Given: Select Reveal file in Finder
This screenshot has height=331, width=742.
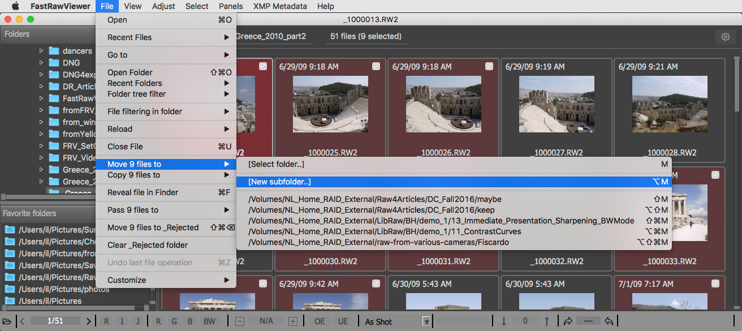Looking at the screenshot, I should click(143, 192).
